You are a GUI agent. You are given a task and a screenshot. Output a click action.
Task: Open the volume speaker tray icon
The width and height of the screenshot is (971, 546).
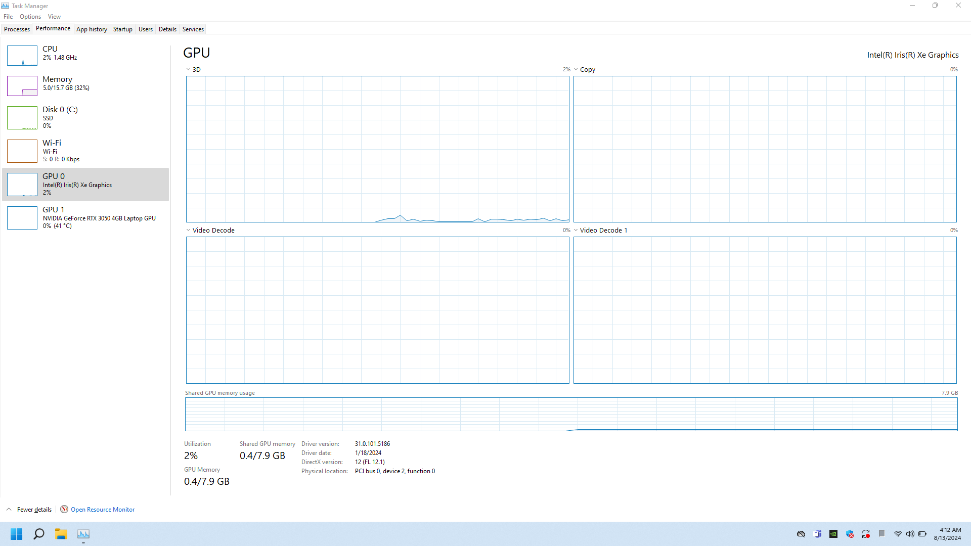pyautogui.click(x=910, y=534)
